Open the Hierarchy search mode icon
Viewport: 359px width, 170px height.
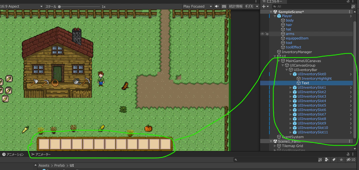[x=353, y=6]
